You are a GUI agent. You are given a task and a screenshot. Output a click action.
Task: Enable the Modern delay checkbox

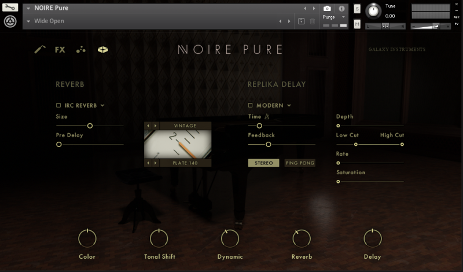pyautogui.click(x=251, y=105)
